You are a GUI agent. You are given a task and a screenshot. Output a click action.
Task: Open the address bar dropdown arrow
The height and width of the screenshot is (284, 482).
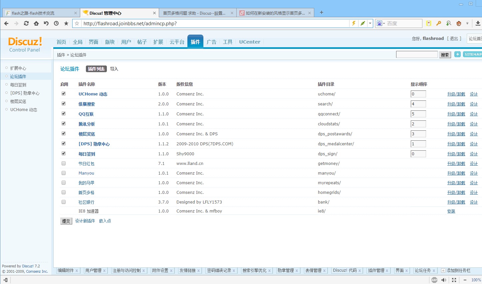(x=370, y=23)
